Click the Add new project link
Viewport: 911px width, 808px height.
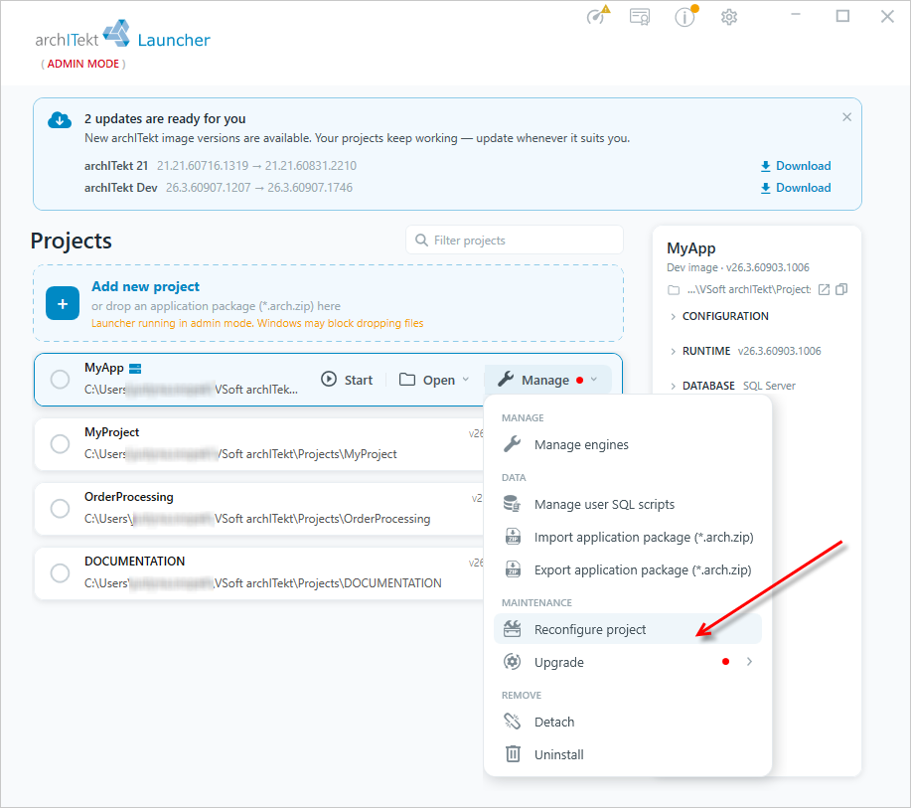145,286
